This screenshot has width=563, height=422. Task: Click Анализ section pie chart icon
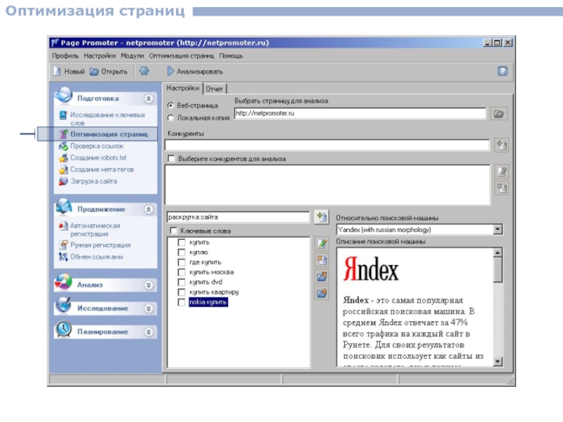(x=63, y=282)
